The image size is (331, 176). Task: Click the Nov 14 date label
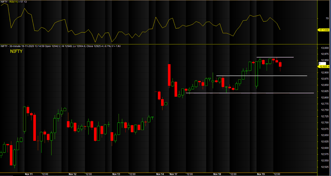(x=160, y=174)
